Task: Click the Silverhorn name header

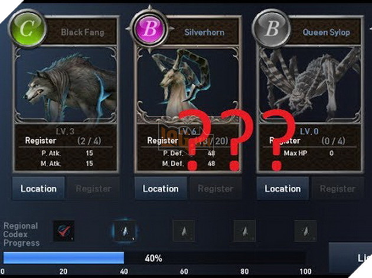Action: point(204,32)
